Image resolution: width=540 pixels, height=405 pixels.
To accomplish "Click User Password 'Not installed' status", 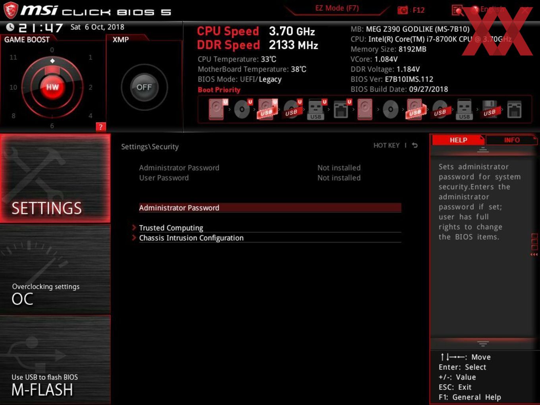I will [339, 178].
